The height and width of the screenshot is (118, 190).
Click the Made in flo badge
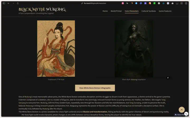point(179,115)
